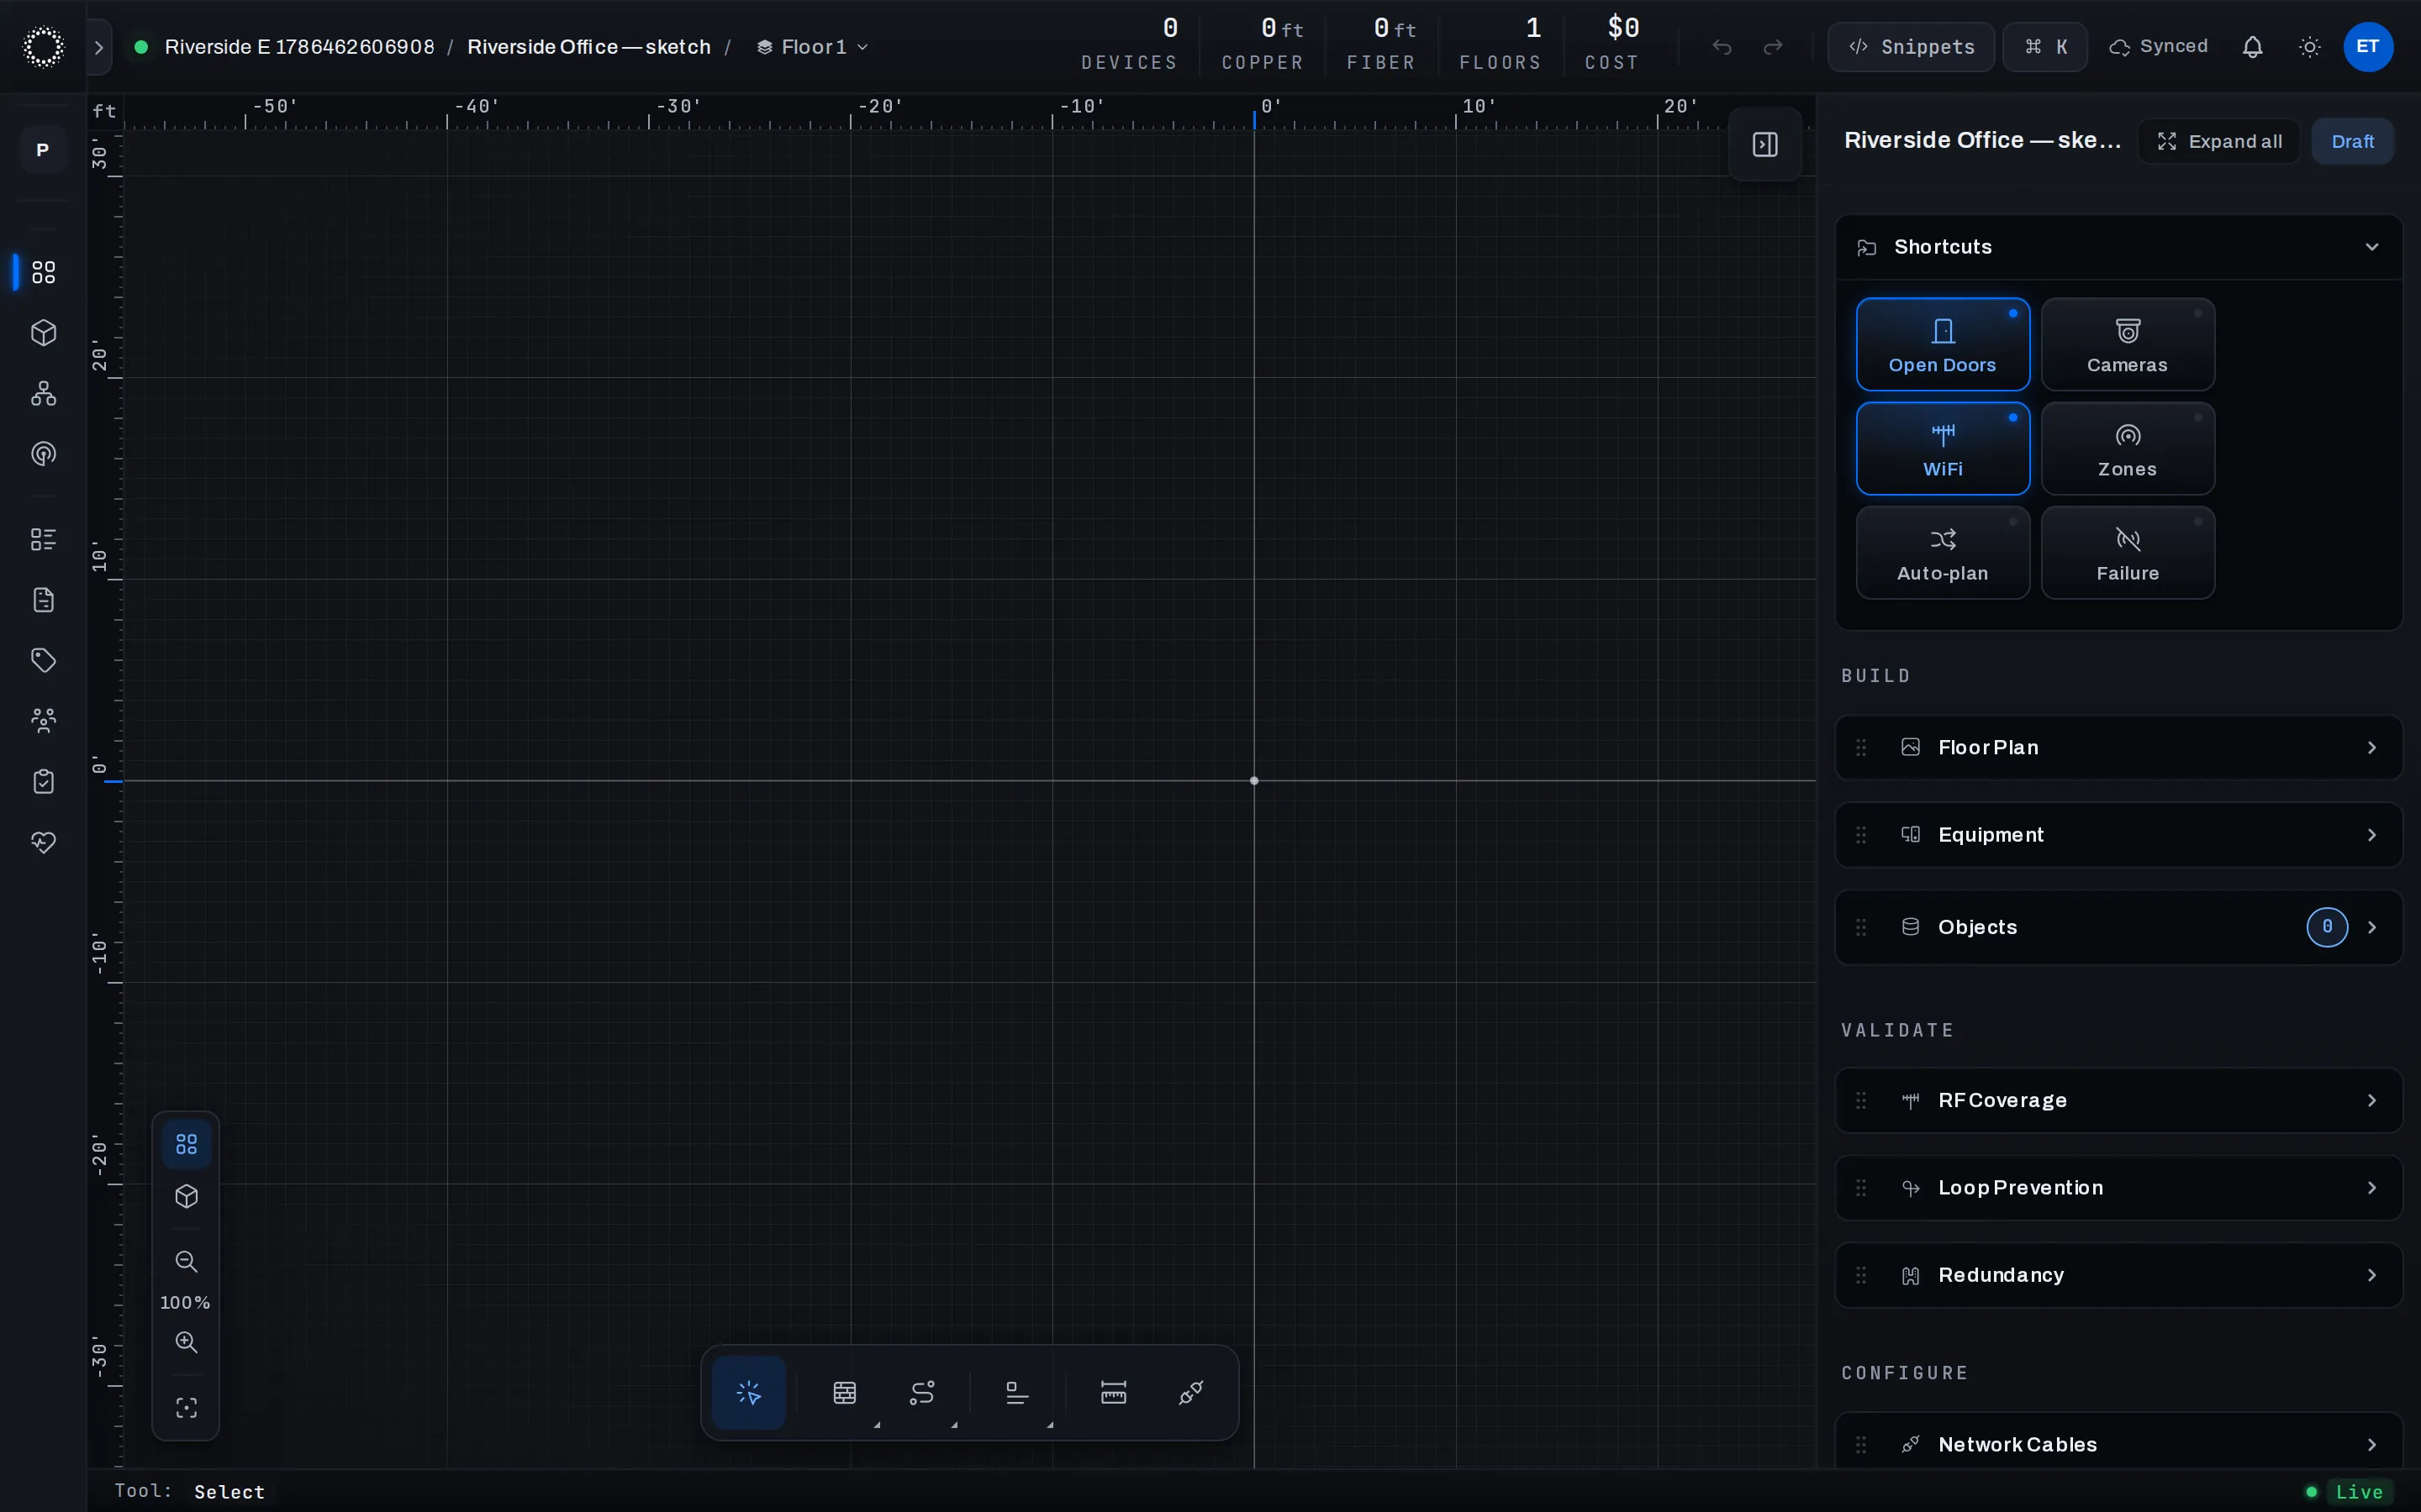Toggle the Zones shortcut
This screenshot has height=1512, width=2421.
coord(2128,448)
